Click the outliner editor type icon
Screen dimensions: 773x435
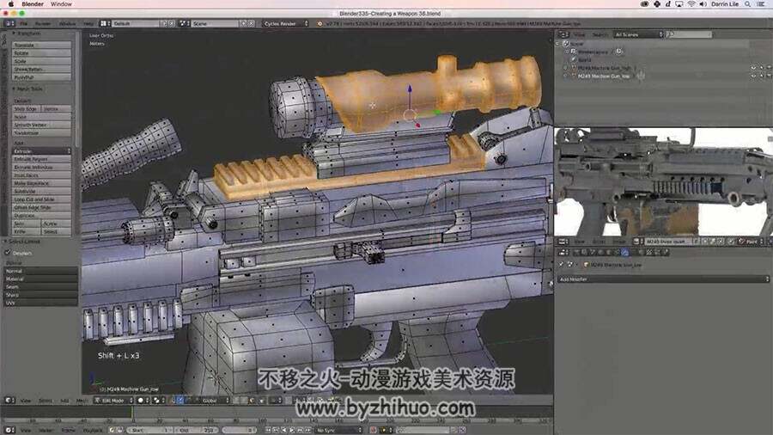pos(563,34)
